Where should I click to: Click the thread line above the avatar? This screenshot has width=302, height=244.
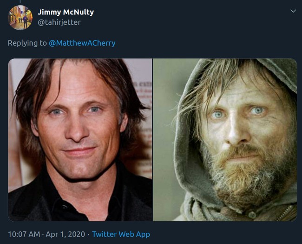pyautogui.click(x=20, y=2)
